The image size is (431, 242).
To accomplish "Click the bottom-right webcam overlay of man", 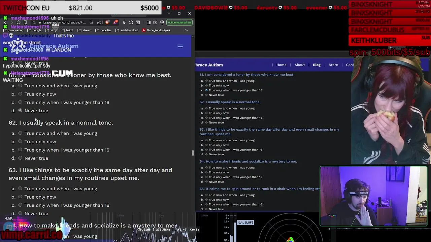I will [373, 196].
